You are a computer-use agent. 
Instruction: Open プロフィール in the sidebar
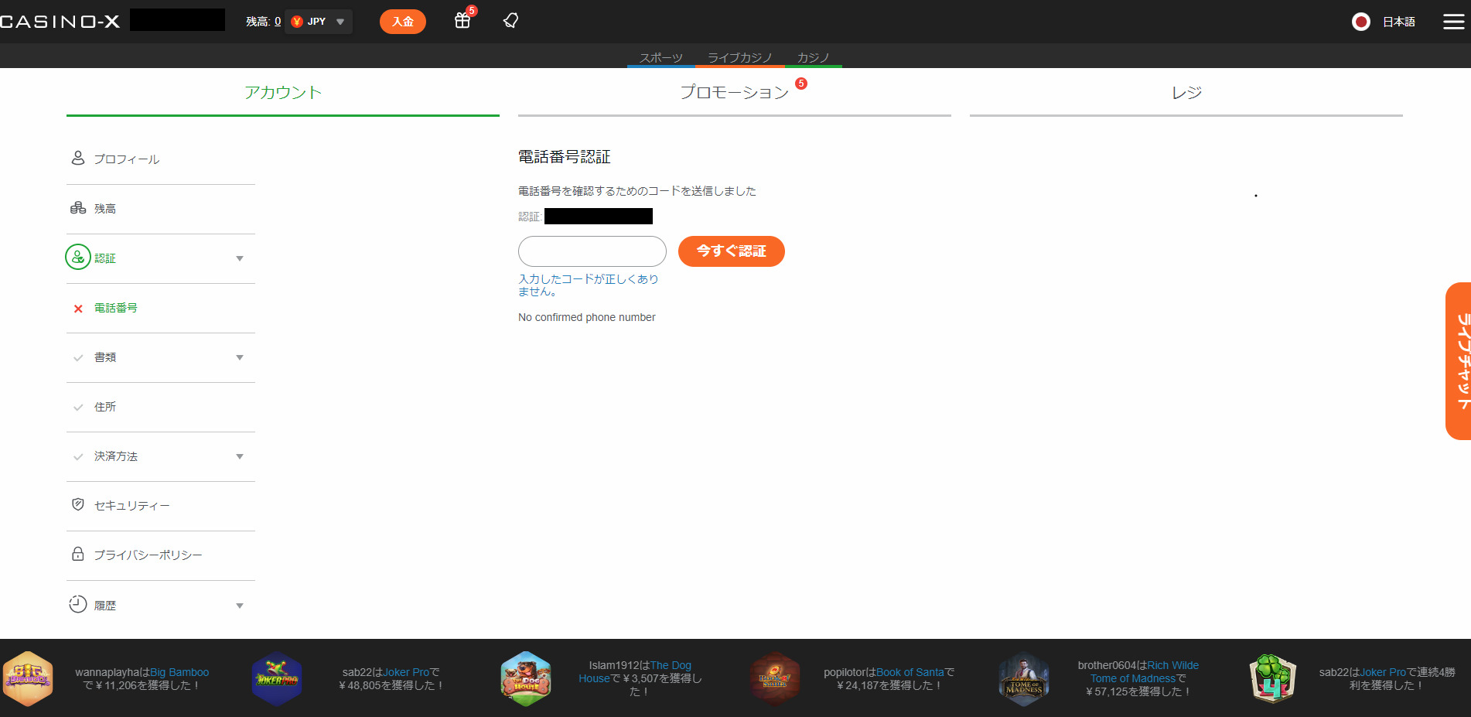point(126,159)
